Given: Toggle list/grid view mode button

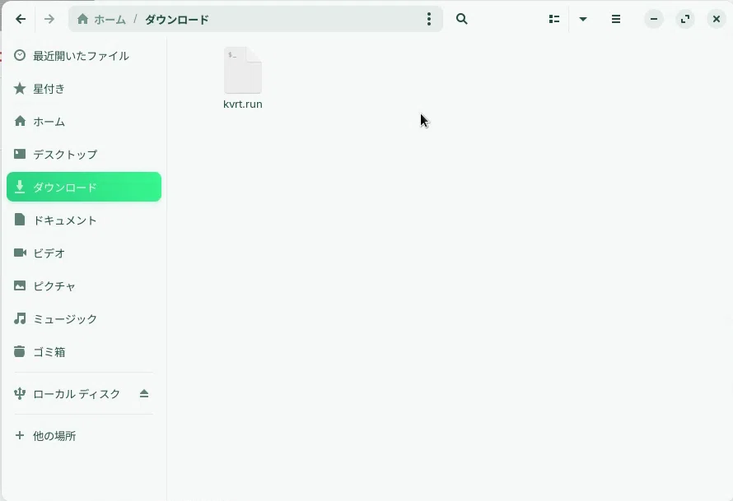Looking at the screenshot, I should pos(554,19).
